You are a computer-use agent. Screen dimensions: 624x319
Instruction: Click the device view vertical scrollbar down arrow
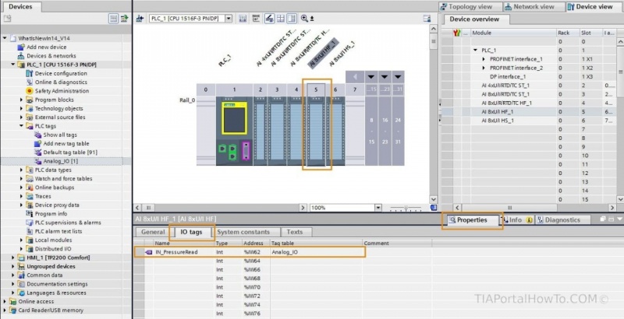[434, 200]
